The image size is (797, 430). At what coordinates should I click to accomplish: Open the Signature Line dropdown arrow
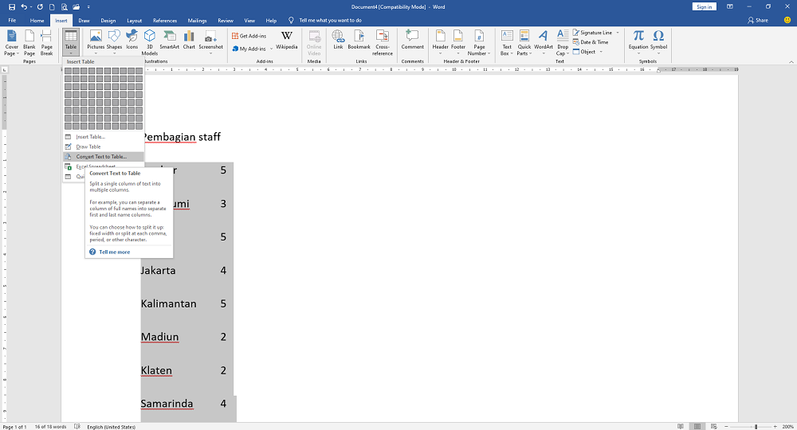pyautogui.click(x=618, y=33)
